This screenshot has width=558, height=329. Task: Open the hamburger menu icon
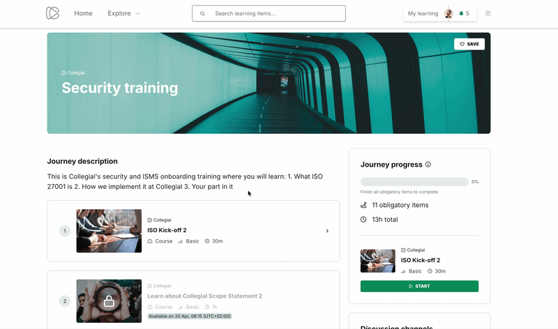(488, 13)
